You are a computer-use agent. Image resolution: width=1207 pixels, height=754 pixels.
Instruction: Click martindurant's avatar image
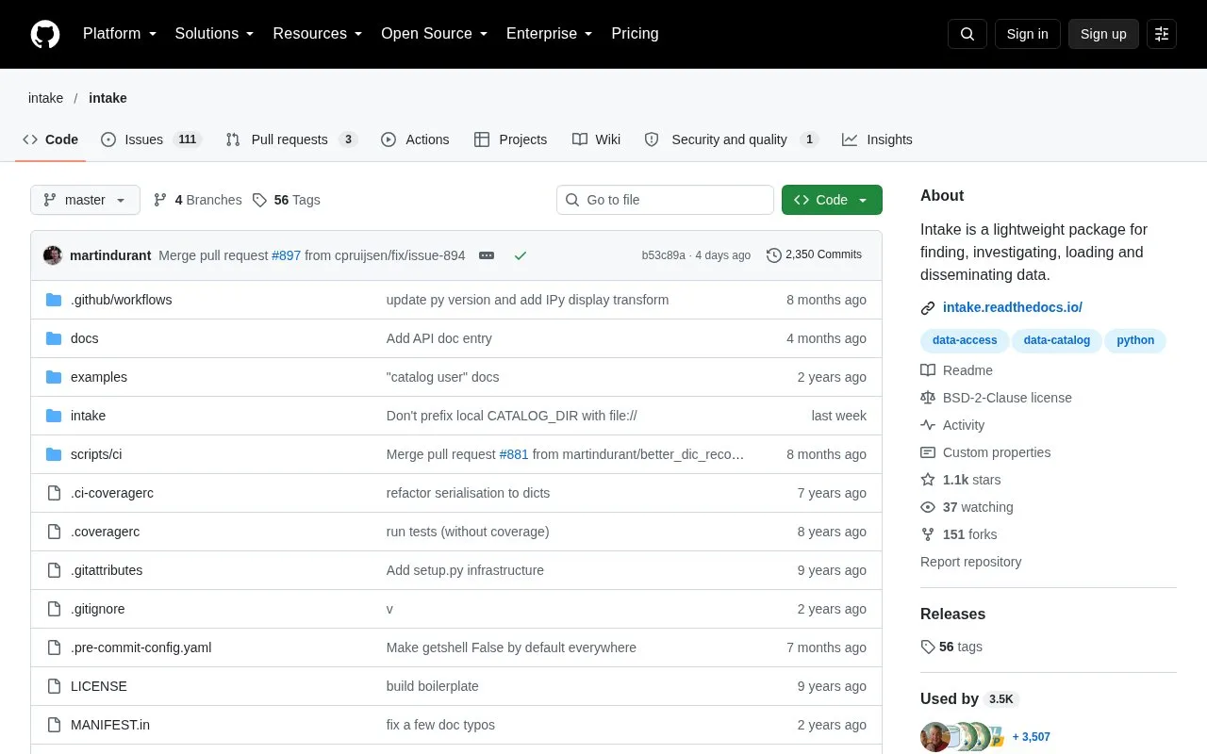tap(53, 255)
